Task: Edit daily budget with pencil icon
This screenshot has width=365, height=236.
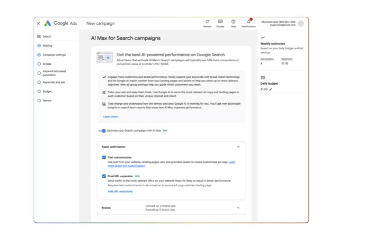Action: pyautogui.click(x=271, y=89)
